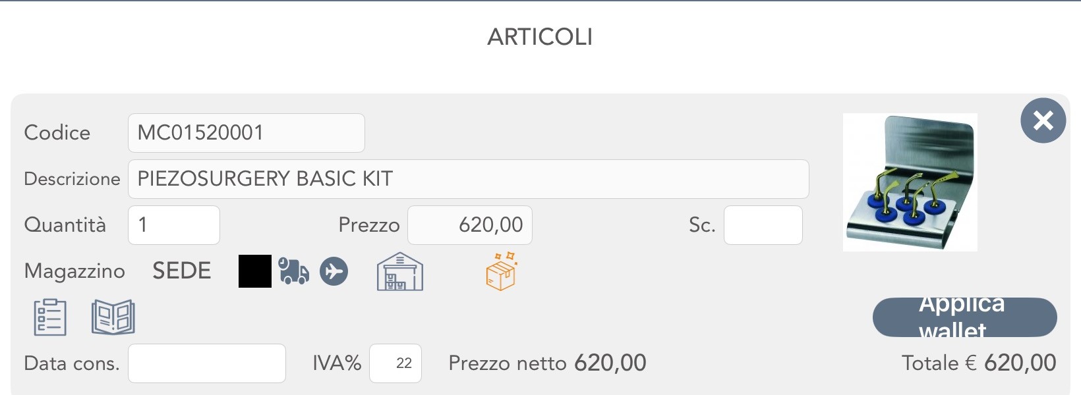1081x395 pixels.
Task: Edit the PIEZOSURGERY BASIC KIT description field
Action: point(468,178)
